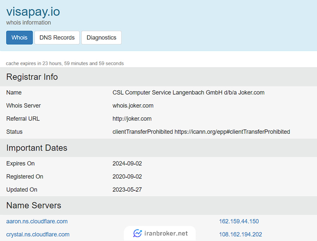This screenshot has width=317, height=241.
Task: Click the 'Status' row label
Action: coord(14,132)
